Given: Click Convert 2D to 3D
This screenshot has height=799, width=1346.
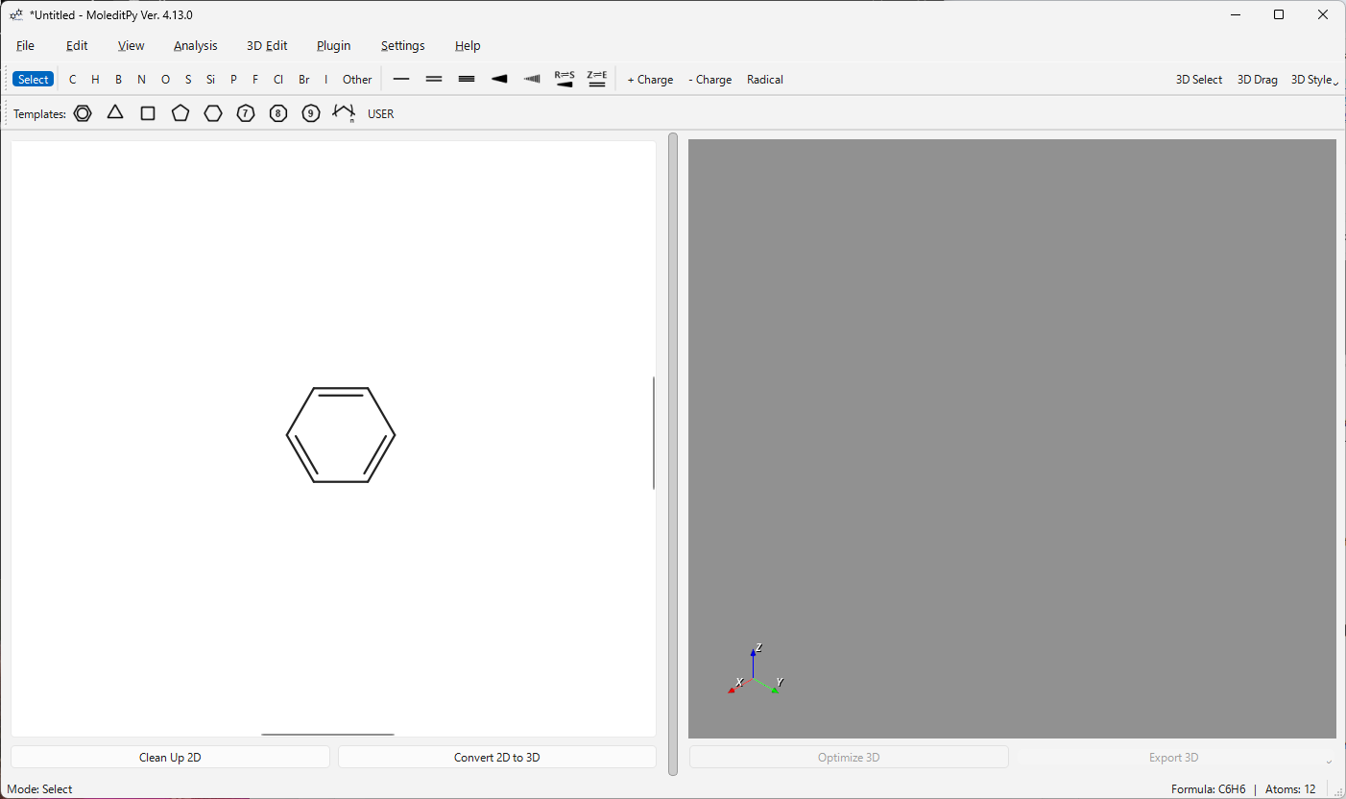Looking at the screenshot, I should pos(497,757).
